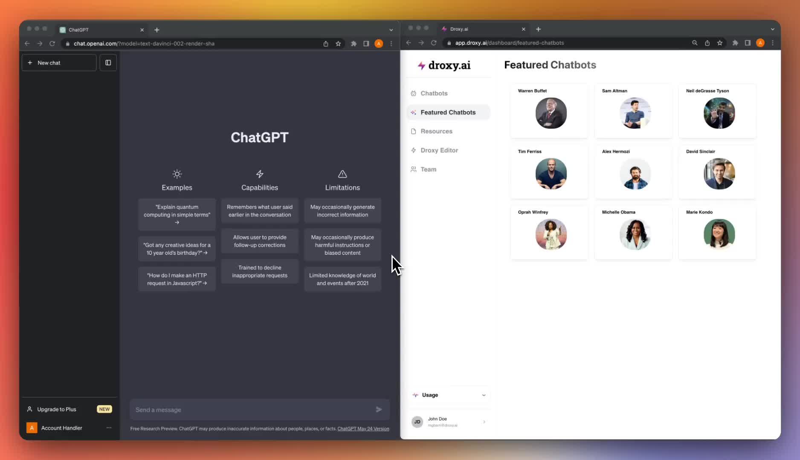Open Resources in Droxy sidebar
Viewport: 800px width, 460px height.
(449, 131)
